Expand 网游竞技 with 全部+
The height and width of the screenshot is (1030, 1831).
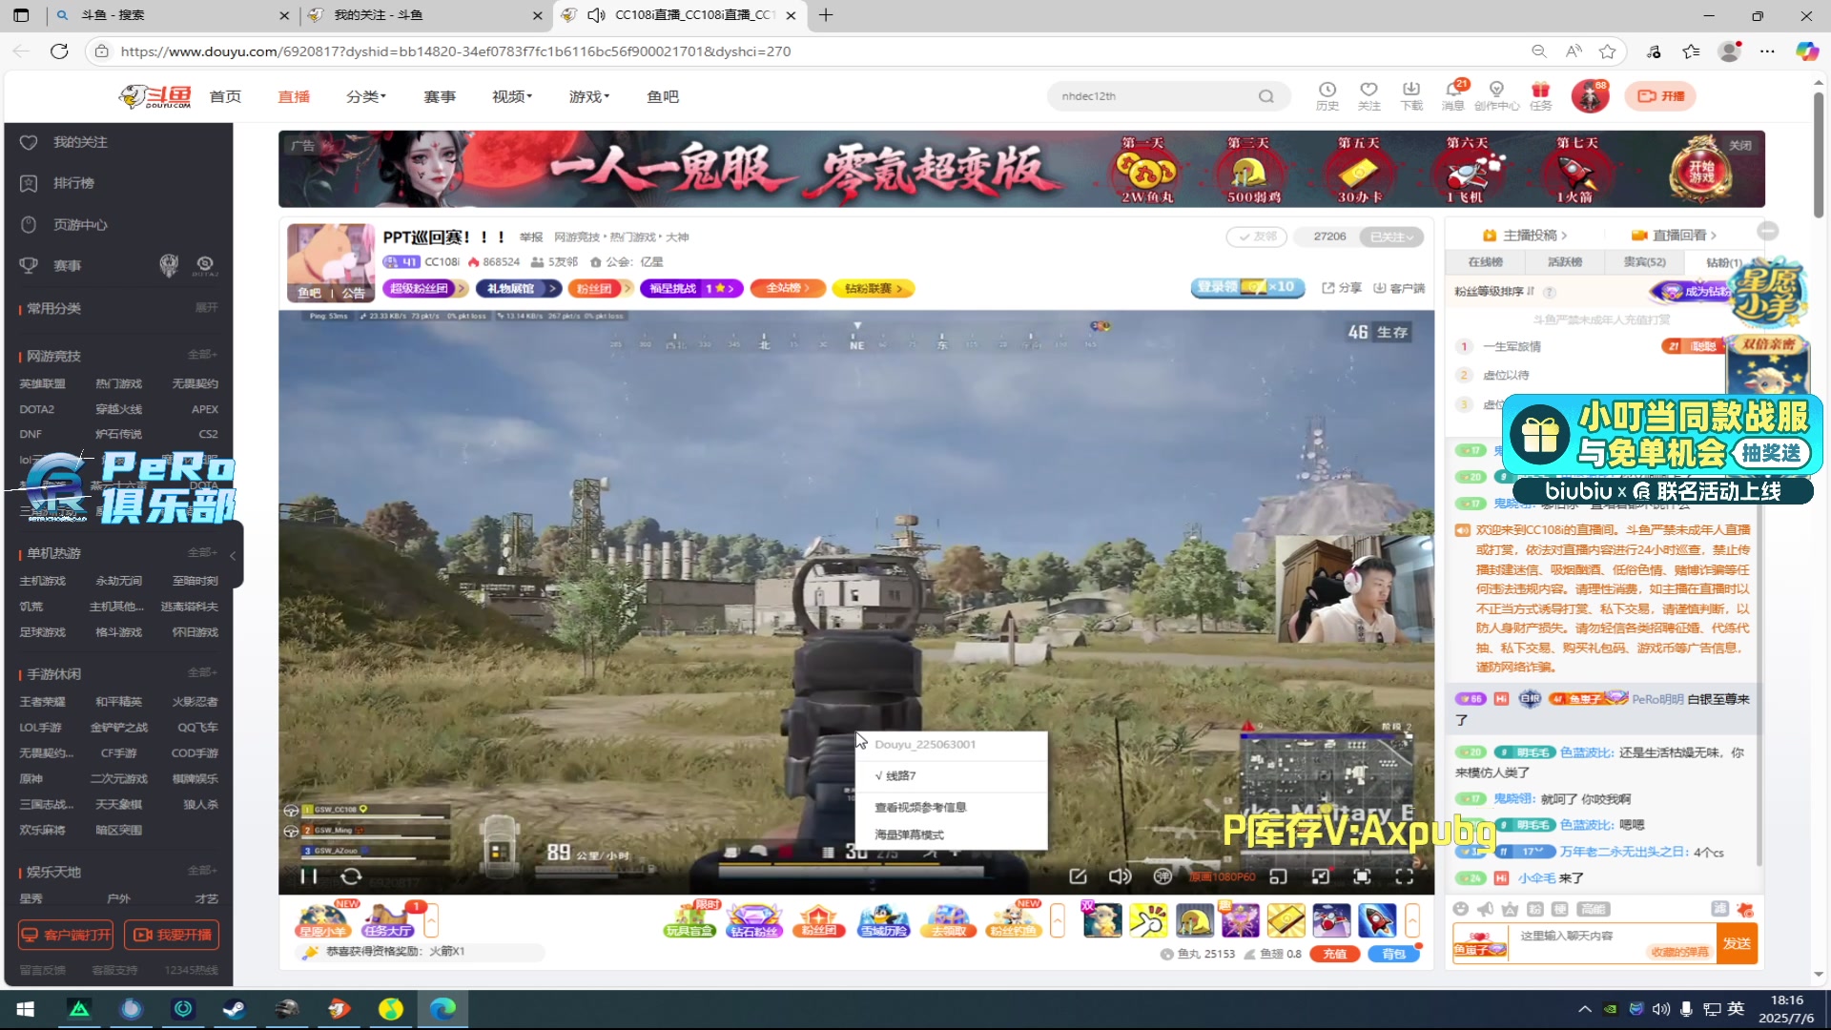202,355
